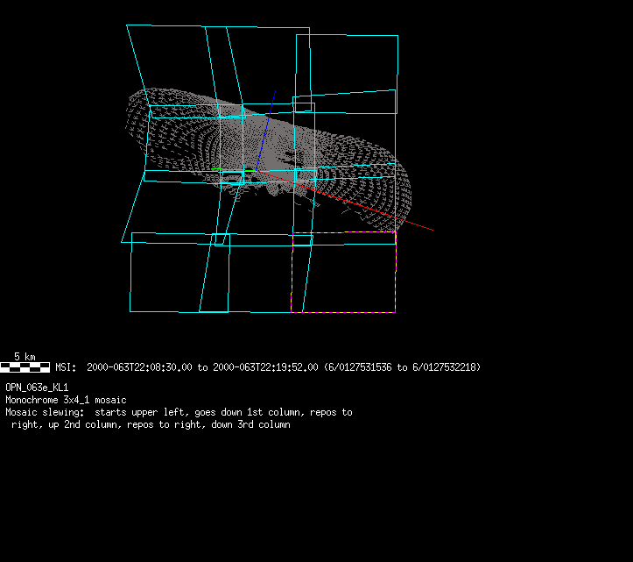Screen dimensions: 633x562
Task: Click the red axis line
Action: 345,201
